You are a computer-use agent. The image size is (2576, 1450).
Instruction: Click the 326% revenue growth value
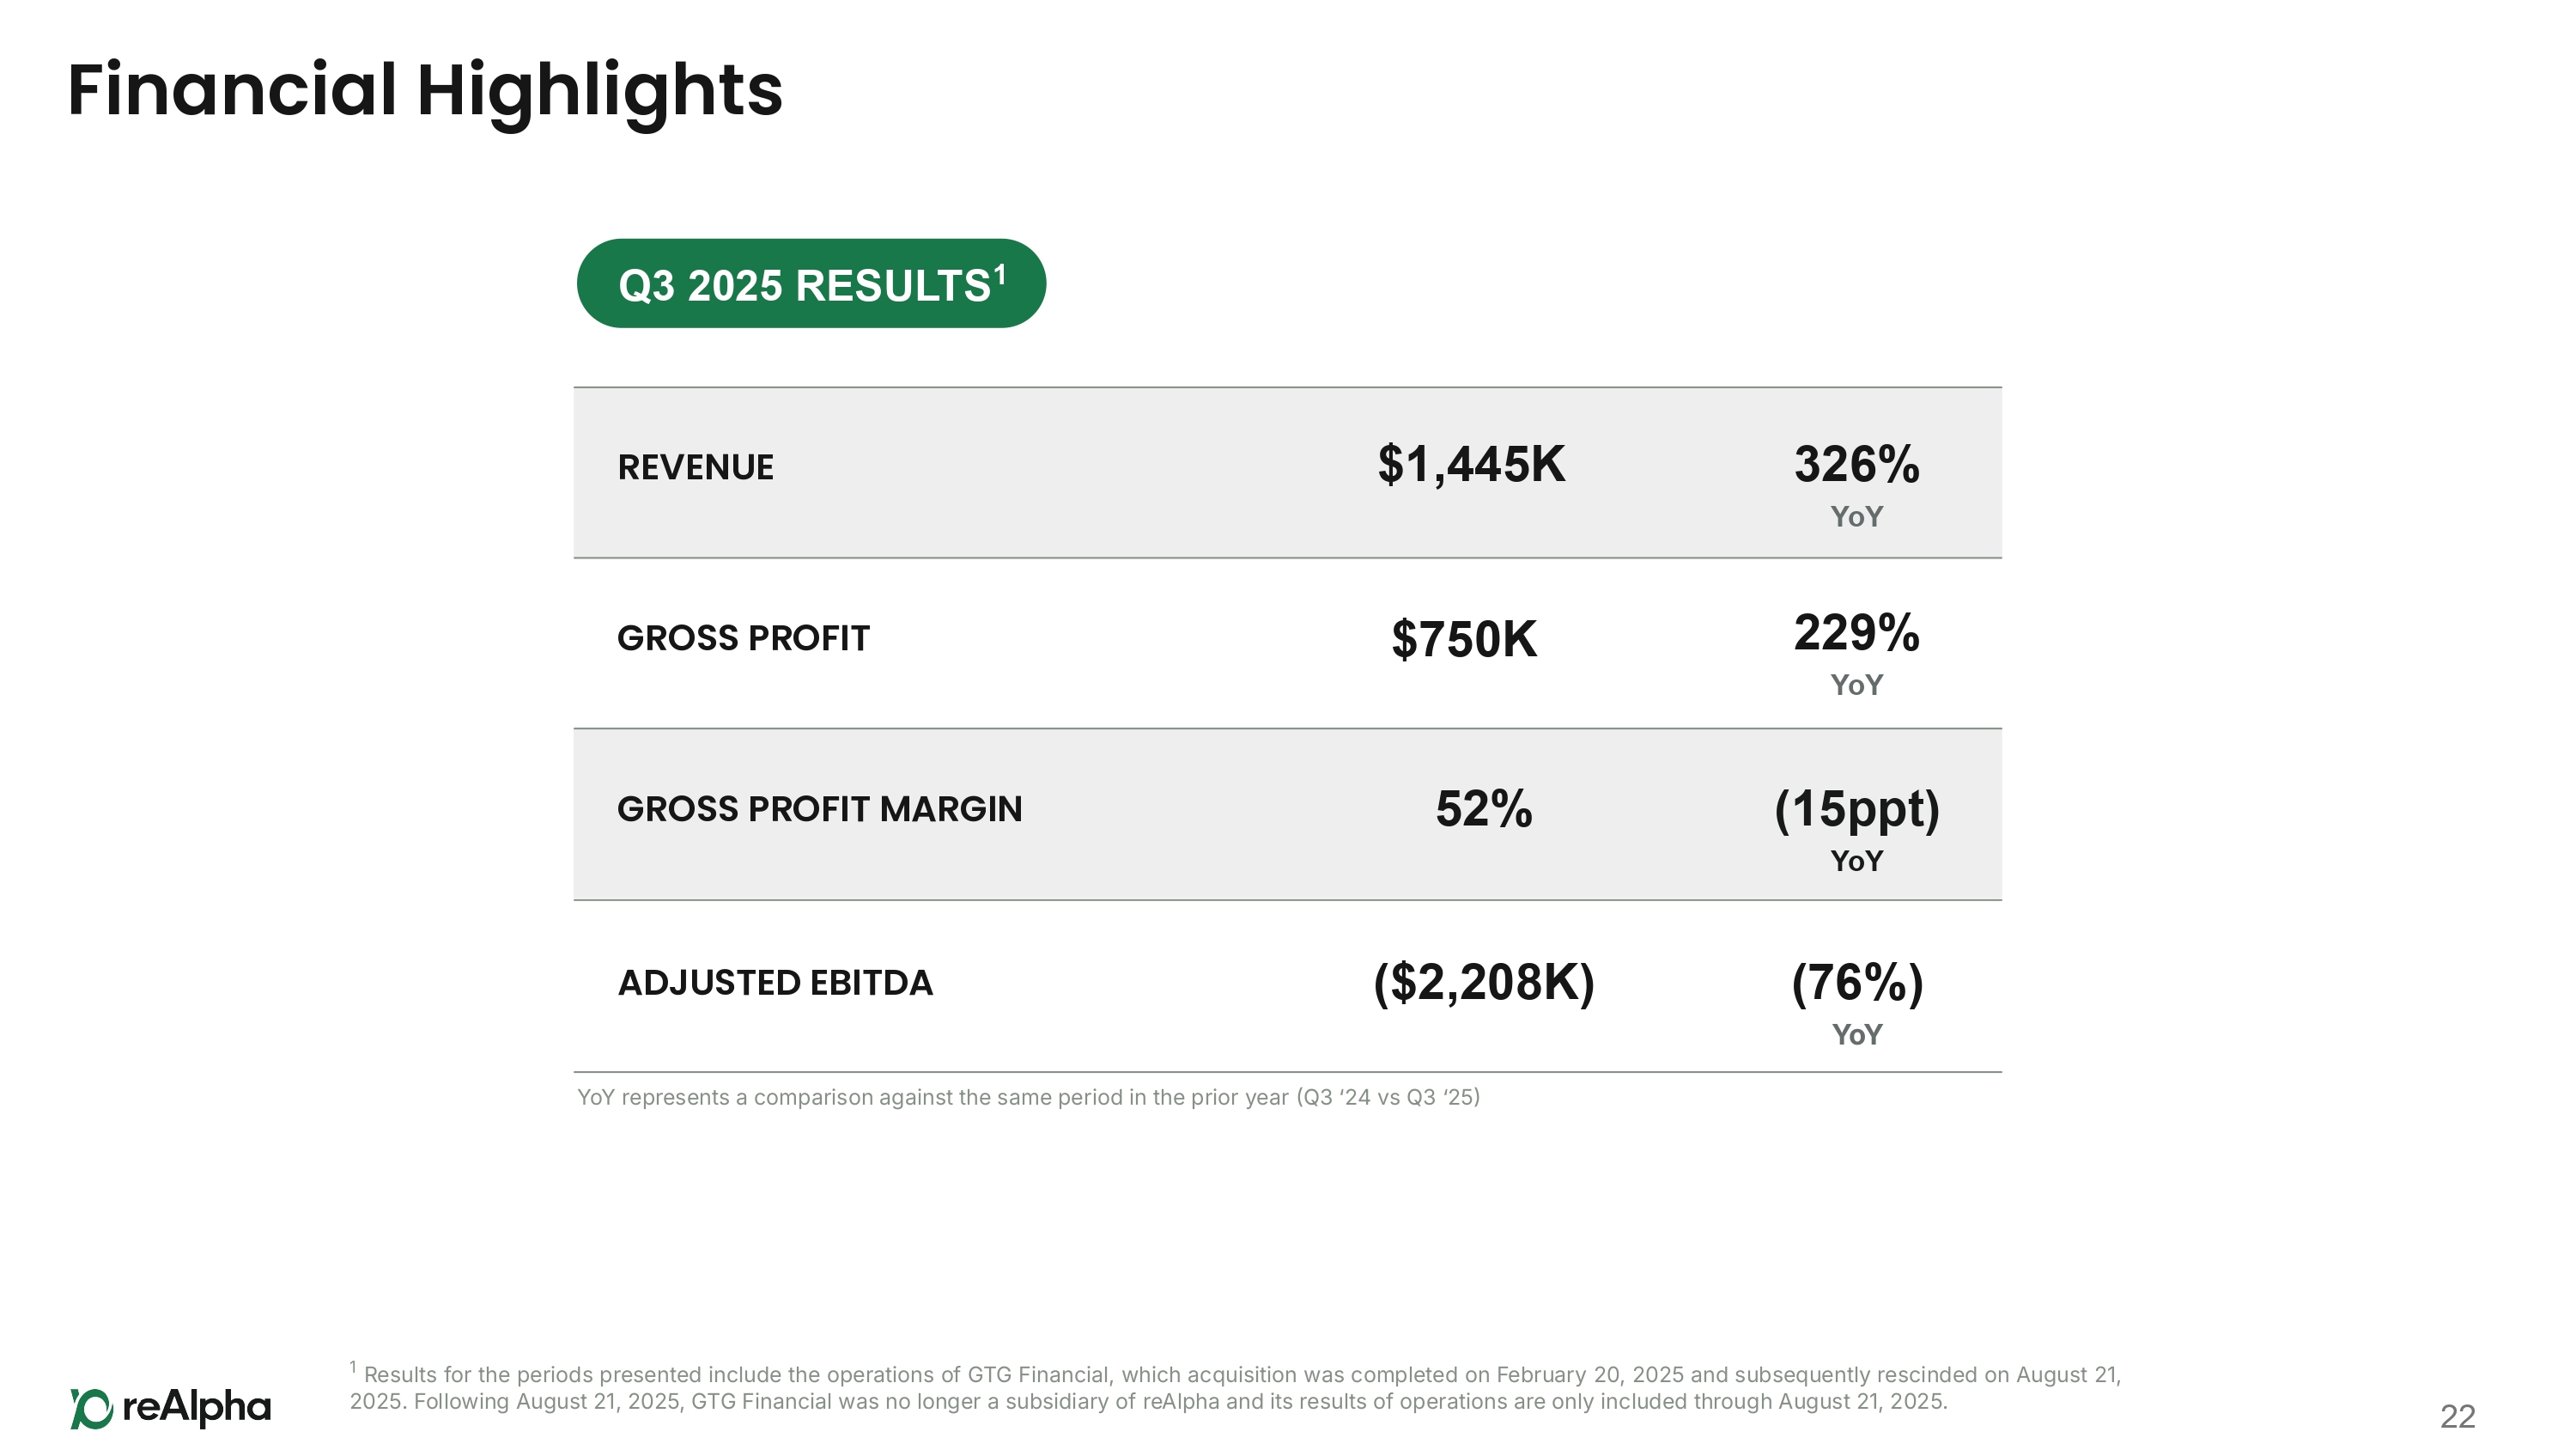click(x=1856, y=466)
